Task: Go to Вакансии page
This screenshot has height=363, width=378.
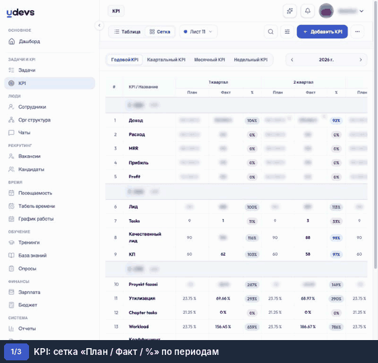Action: click(29, 156)
